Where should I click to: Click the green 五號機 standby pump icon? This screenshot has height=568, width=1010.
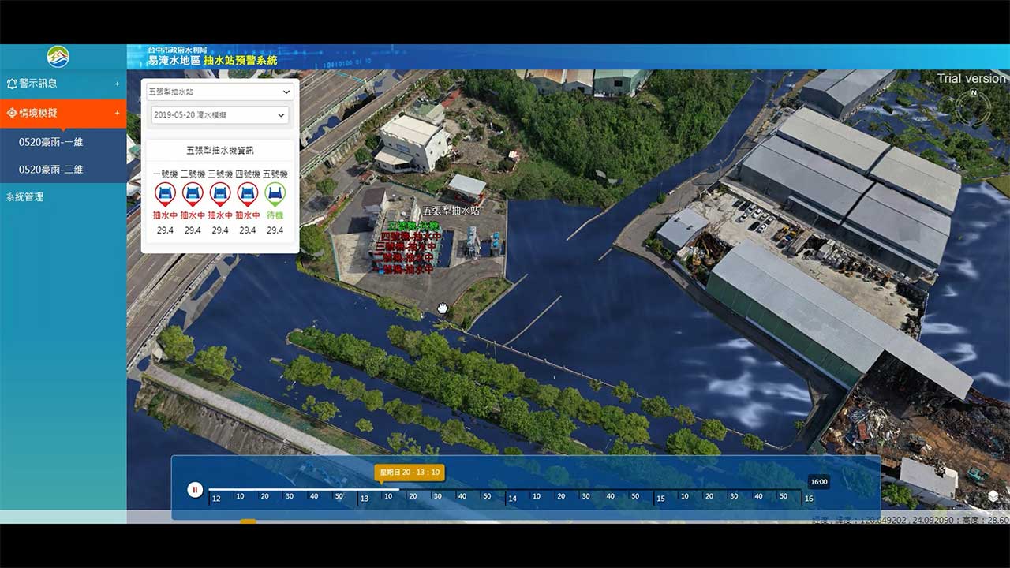point(275,193)
